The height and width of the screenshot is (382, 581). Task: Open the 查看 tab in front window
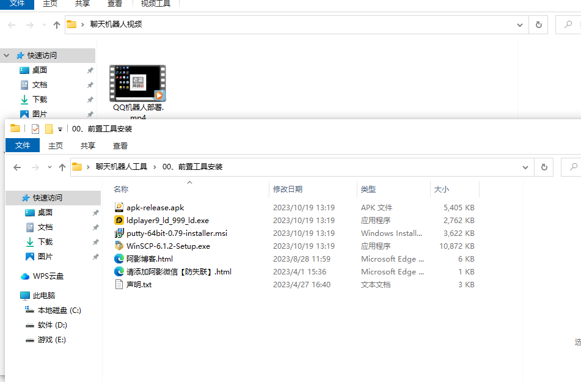click(120, 145)
